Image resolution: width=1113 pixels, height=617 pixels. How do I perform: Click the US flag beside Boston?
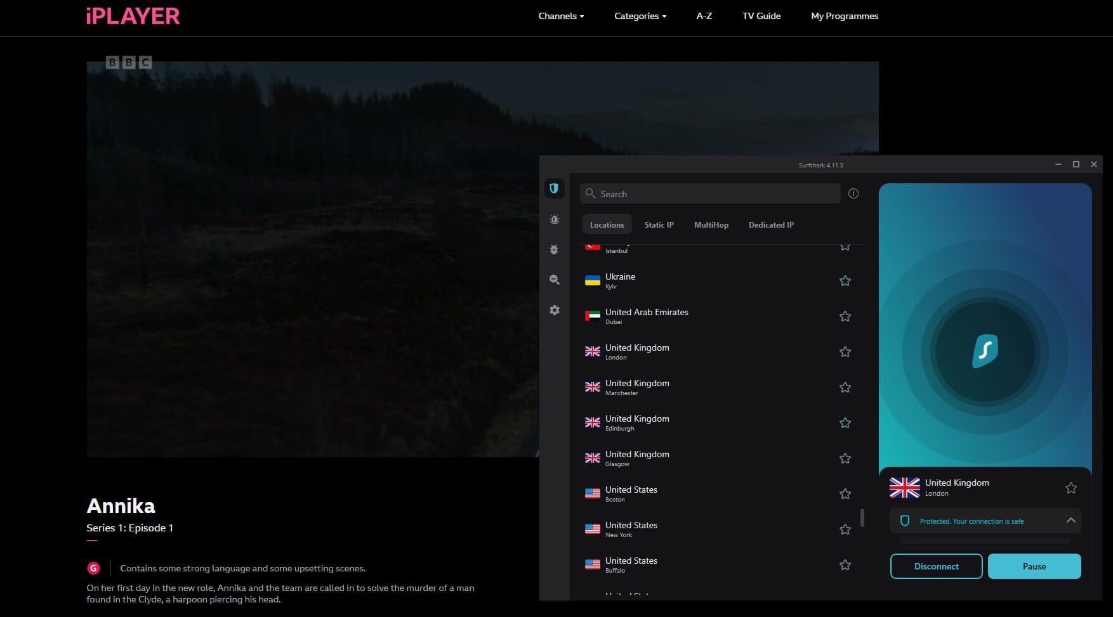(593, 493)
